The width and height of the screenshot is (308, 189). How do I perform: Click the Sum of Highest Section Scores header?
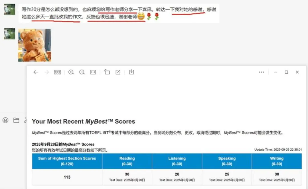[67, 161]
